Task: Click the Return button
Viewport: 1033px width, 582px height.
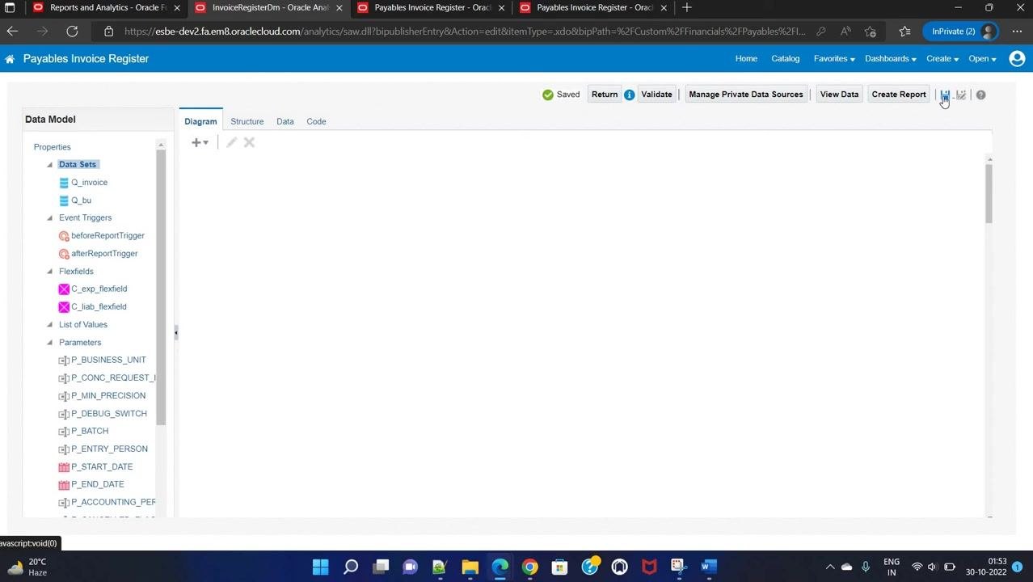Action: [605, 95]
